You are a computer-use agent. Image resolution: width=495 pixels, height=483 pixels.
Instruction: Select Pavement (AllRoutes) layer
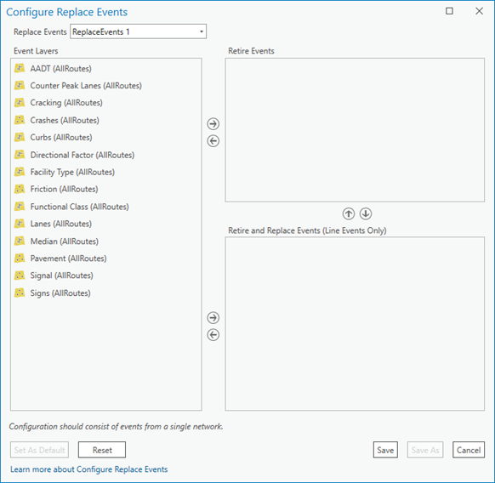pos(69,259)
